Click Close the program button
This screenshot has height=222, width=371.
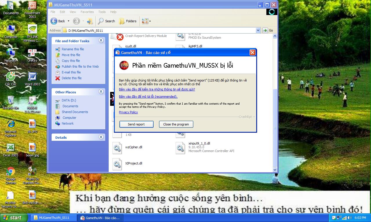coord(176,124)
